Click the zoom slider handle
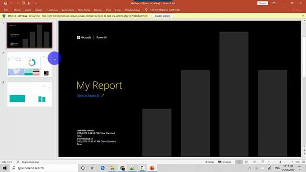 280,162
